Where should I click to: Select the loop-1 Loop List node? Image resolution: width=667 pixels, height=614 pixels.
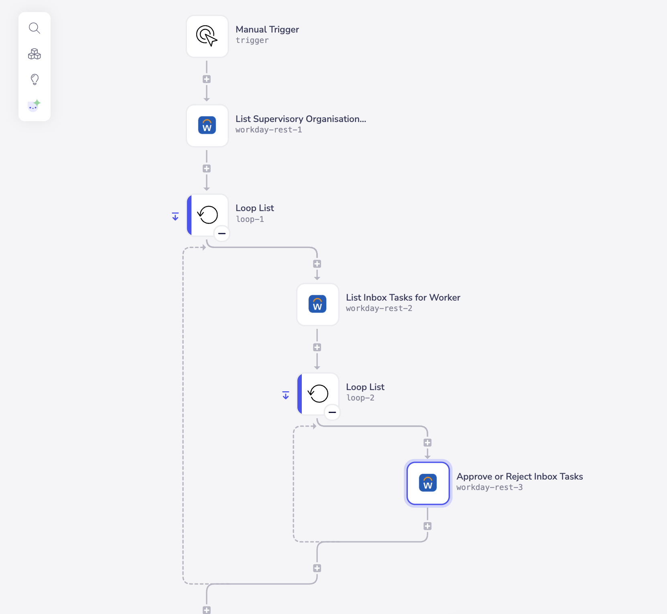[207, 215]
